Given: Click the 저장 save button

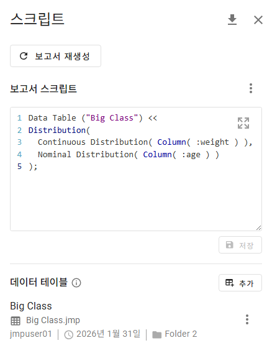Looking at the screenshot, I should tap(240, 245).
